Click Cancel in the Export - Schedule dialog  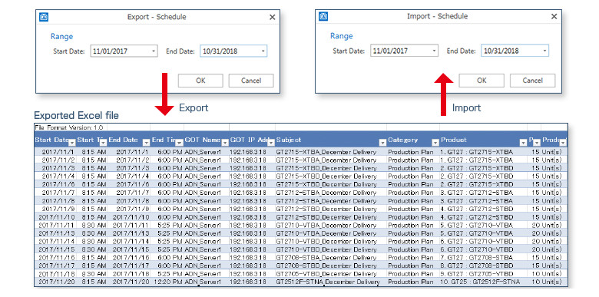pos(251,81)
